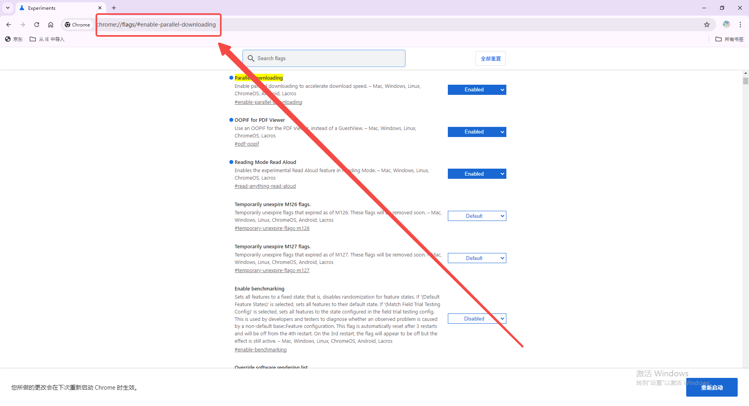
Task: Follow the #temporary-unexpire-flags-m127 link
Action: (x=272, y=271)
